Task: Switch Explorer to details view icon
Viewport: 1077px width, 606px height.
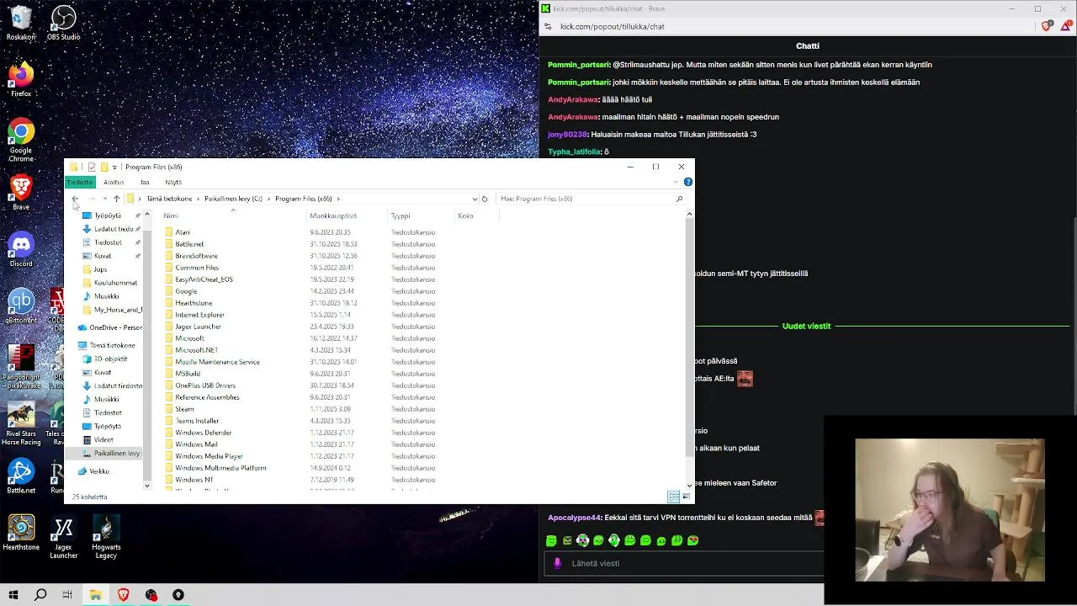Action: click(673, 497)
